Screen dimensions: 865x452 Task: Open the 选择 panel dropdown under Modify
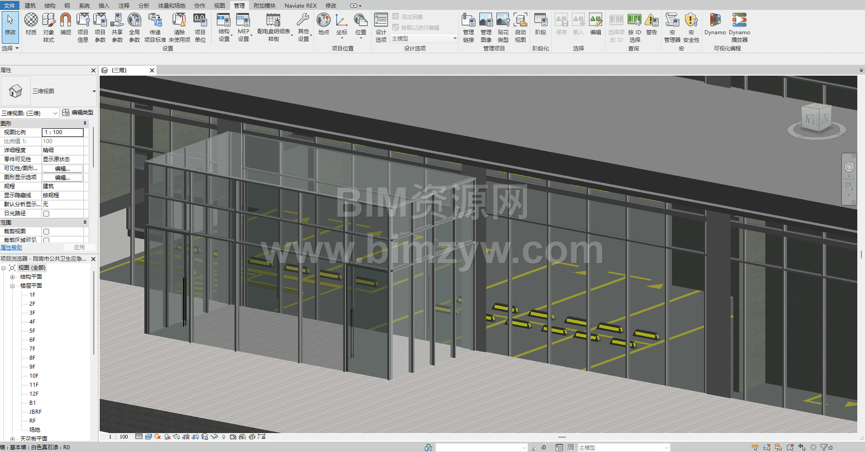click(10, 48)
